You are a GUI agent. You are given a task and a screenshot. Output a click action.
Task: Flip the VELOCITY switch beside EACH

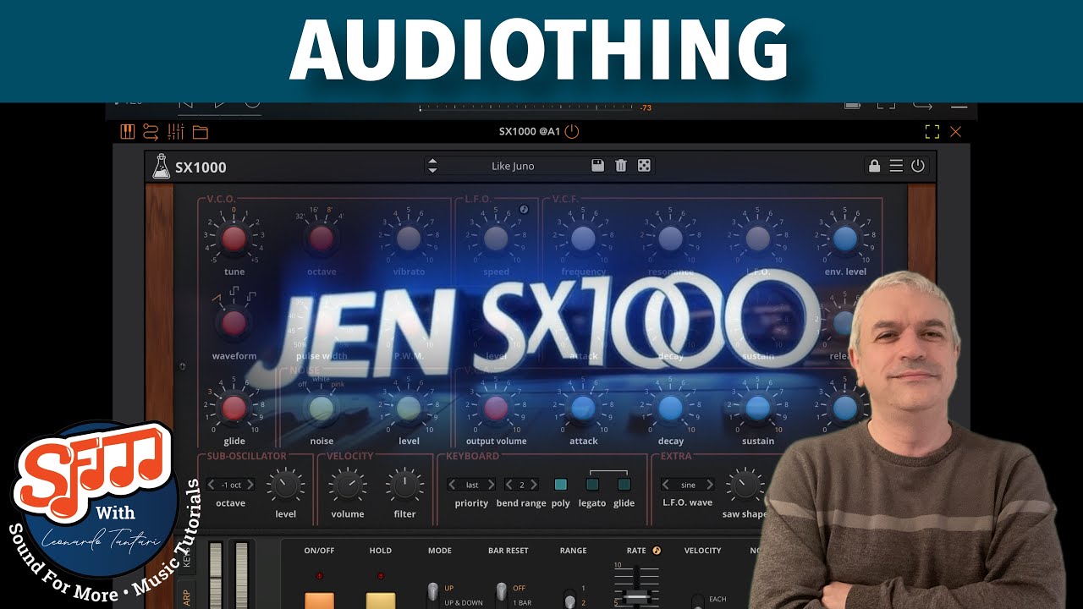click(x=696, y=601)
